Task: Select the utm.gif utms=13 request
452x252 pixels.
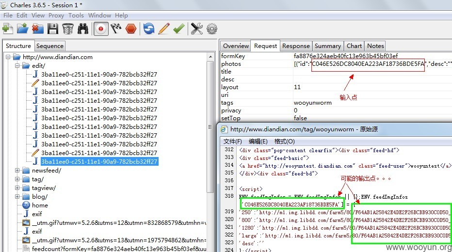Action: tap(119, 240)
